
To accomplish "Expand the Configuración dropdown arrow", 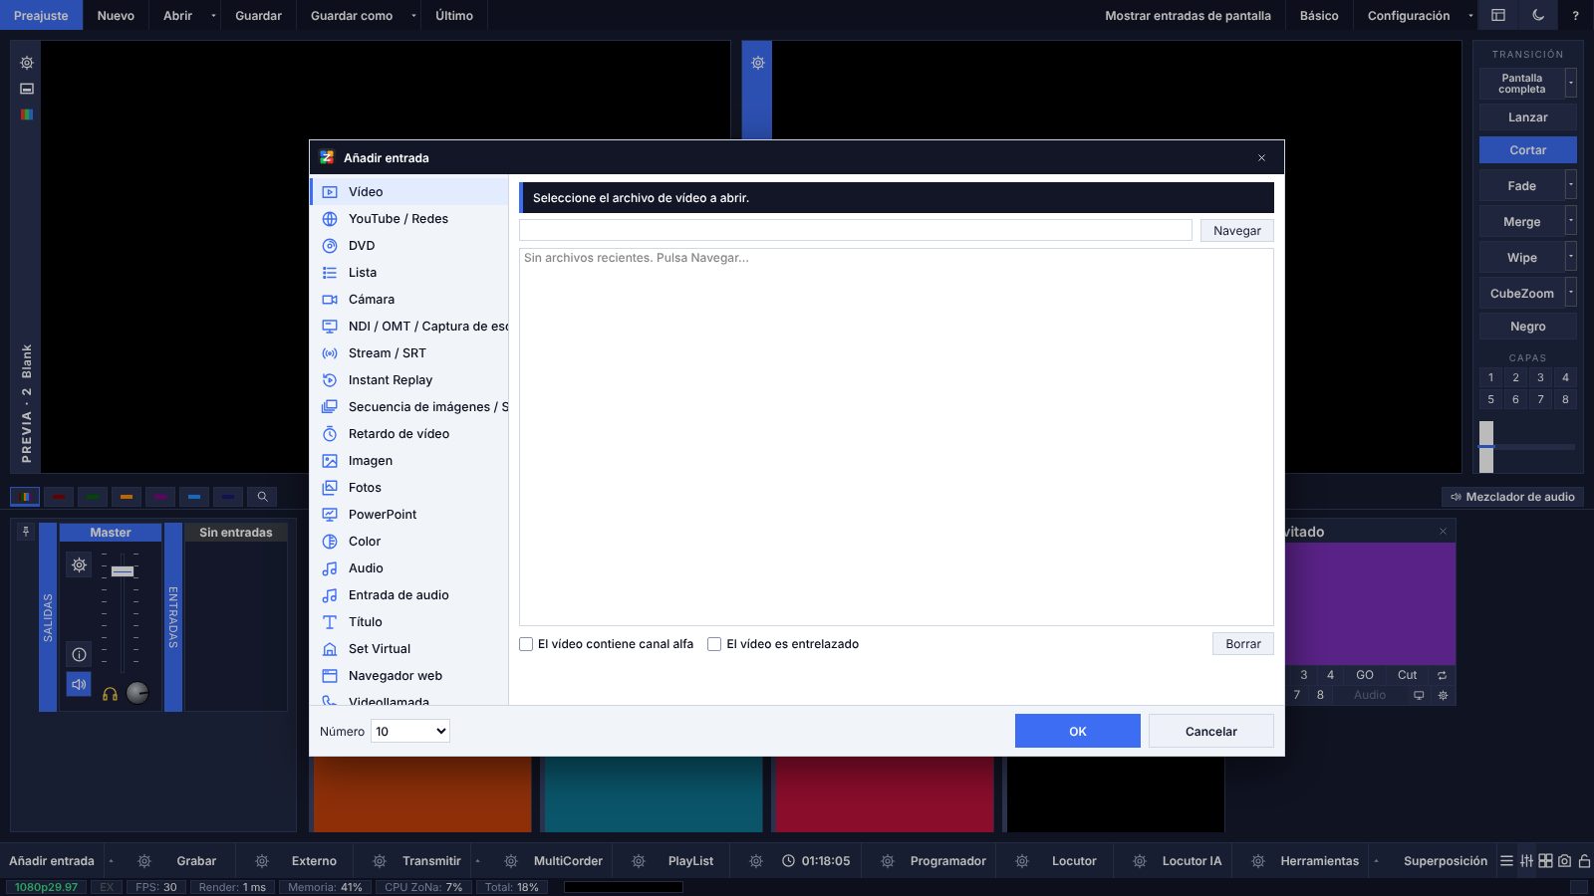I will (x=1470, y=16).
